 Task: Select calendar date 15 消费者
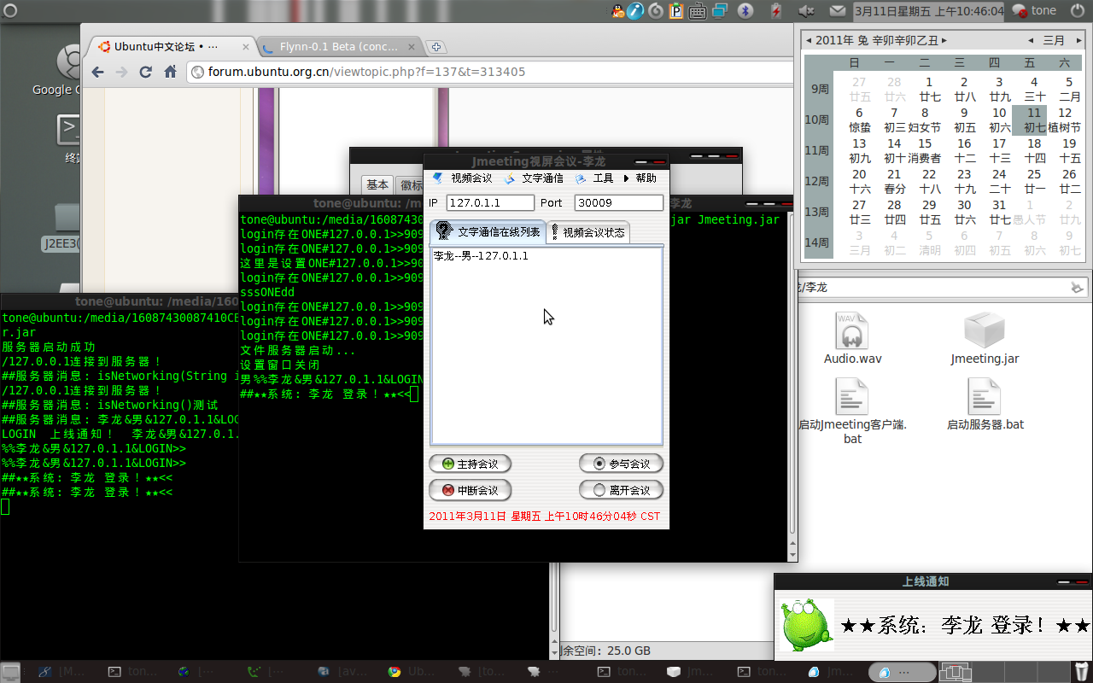(925, 150)
